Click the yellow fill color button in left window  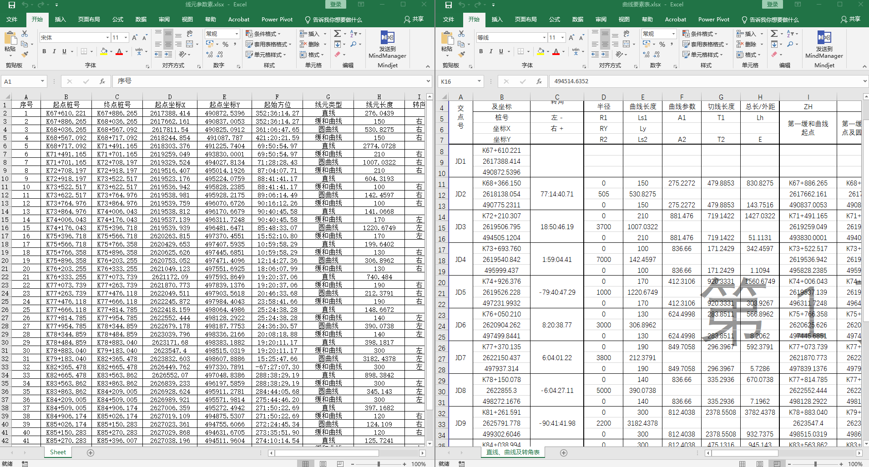(104, 51)
